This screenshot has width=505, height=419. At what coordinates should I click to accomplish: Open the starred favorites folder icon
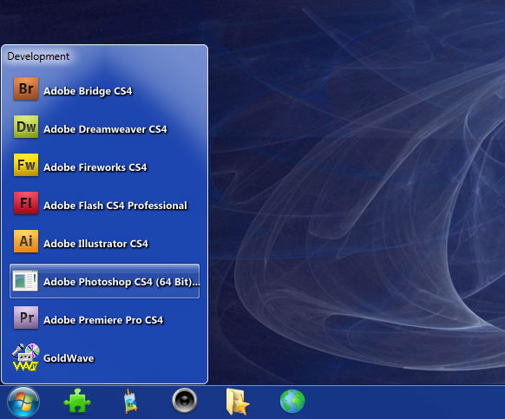238,402
